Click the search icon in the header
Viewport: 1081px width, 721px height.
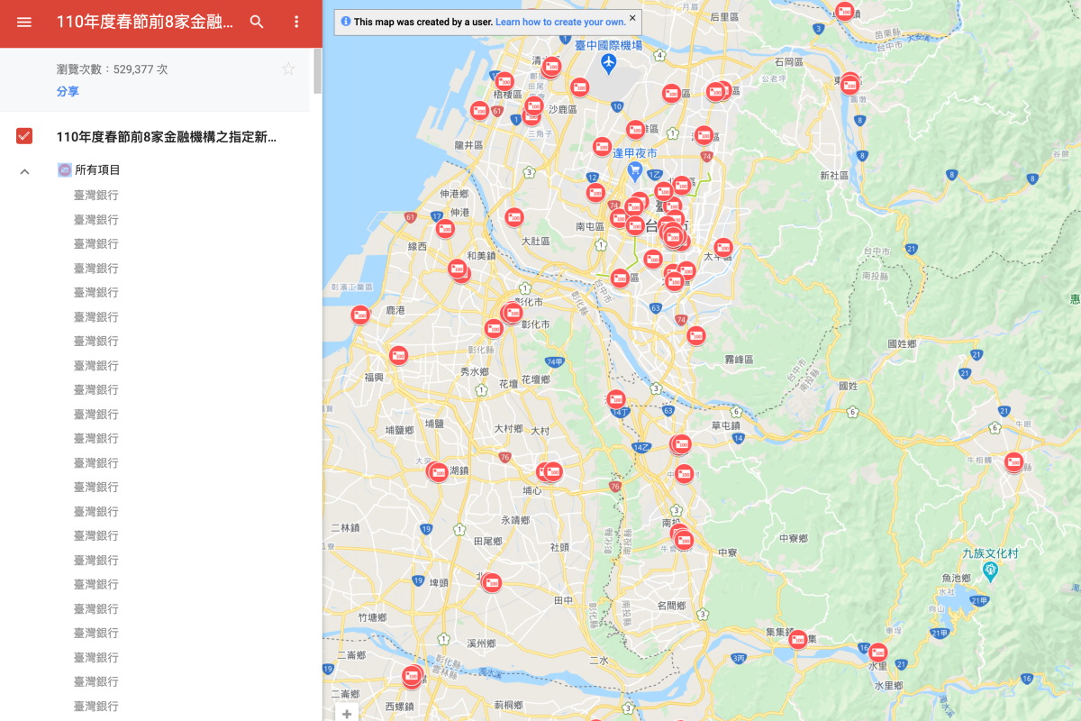coord(257,22)
